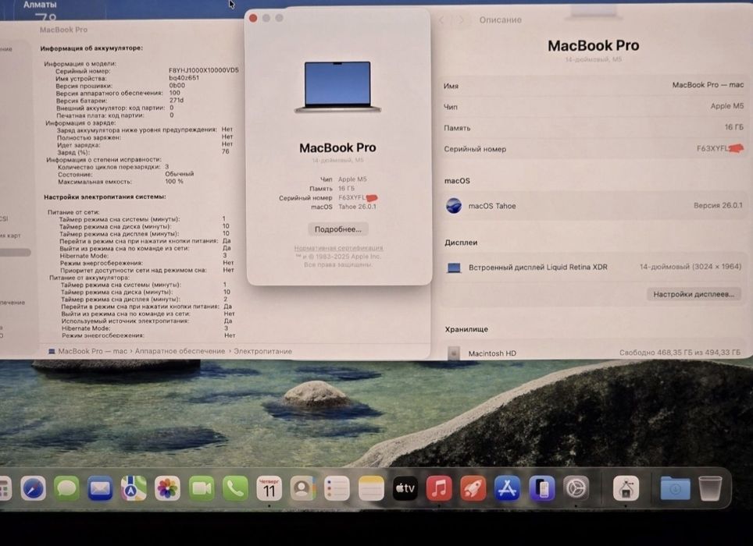Open the Downloads folder in the Dock
The height and width of the screenshot is (546, 753).
click(675, 488)
